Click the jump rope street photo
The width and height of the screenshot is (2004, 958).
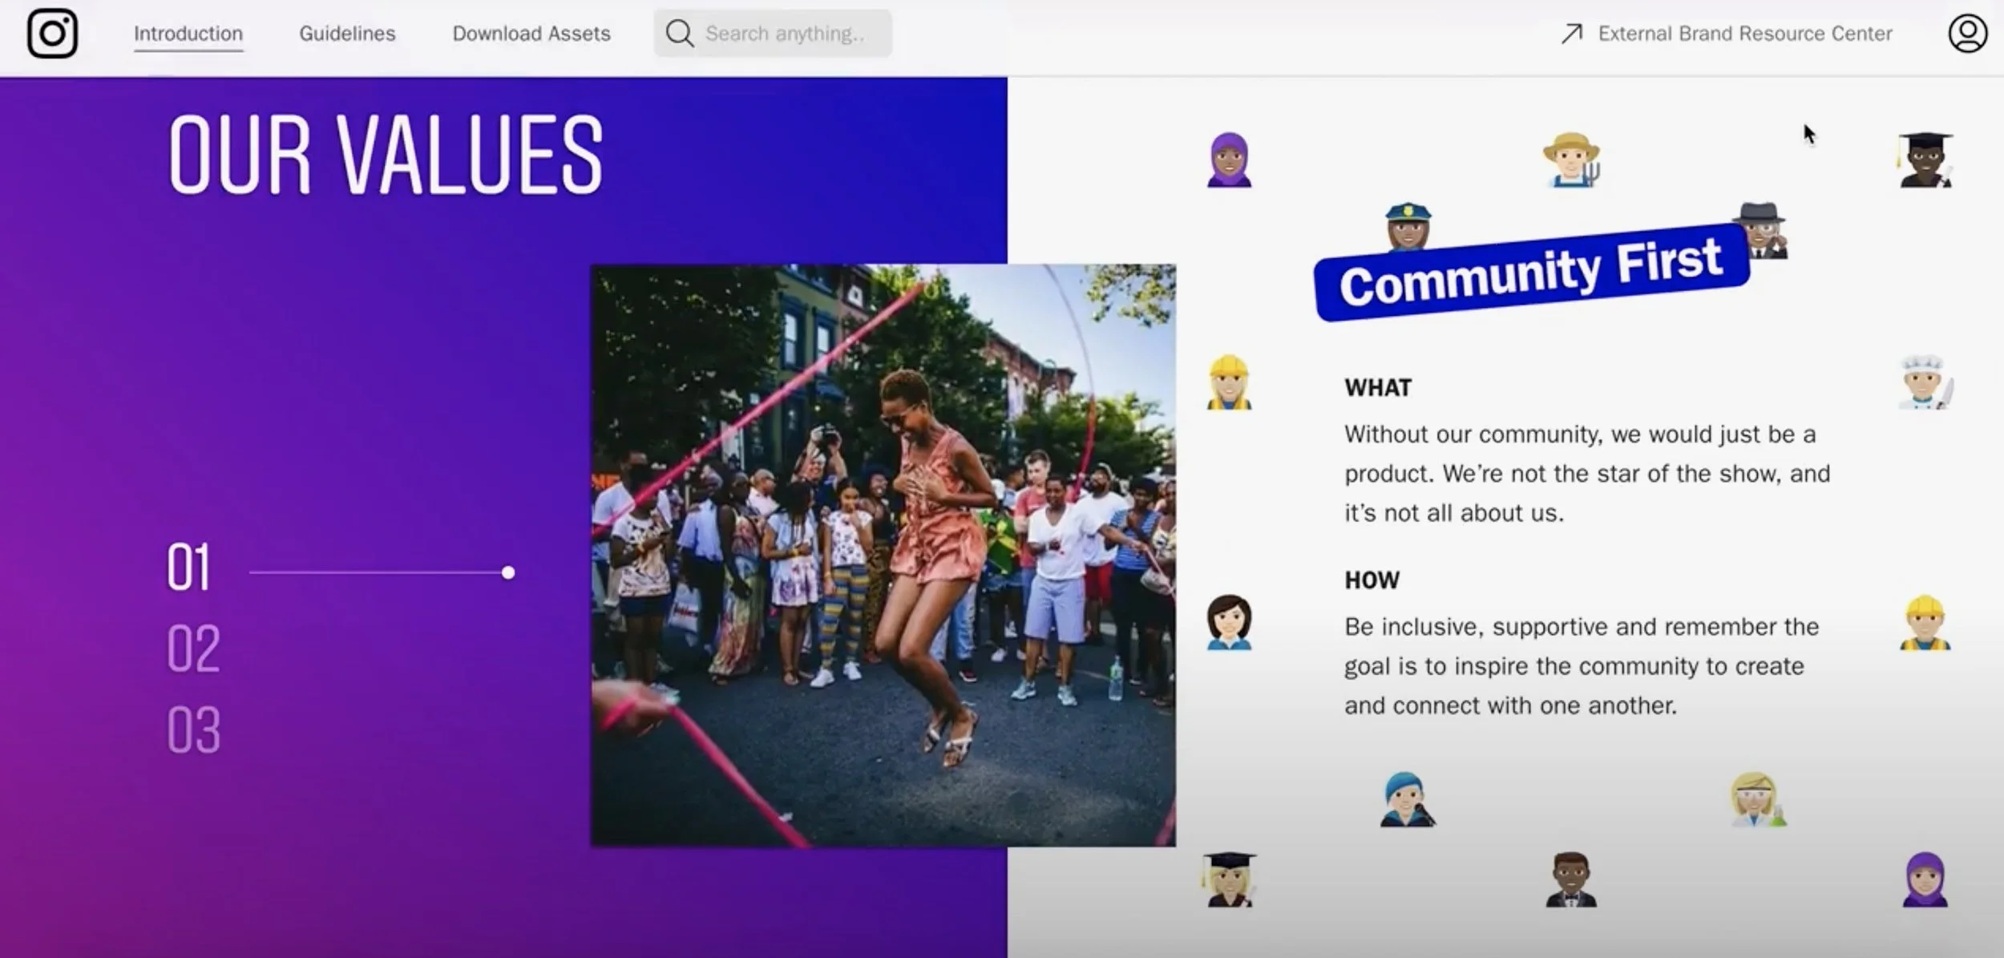pos(883,555)
